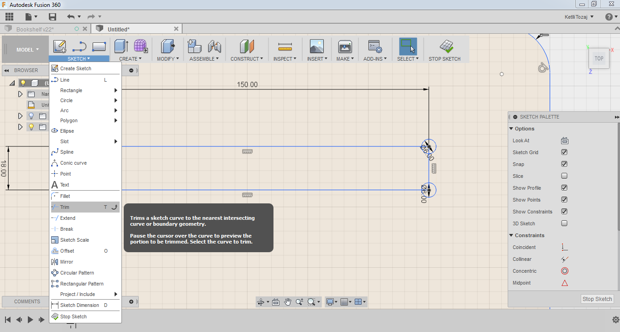
Task: Open the Rectangle submenu
Action: pyautogui.click(x=85, y=90)
